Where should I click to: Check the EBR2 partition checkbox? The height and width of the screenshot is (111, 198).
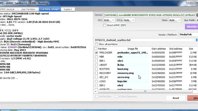97,85
